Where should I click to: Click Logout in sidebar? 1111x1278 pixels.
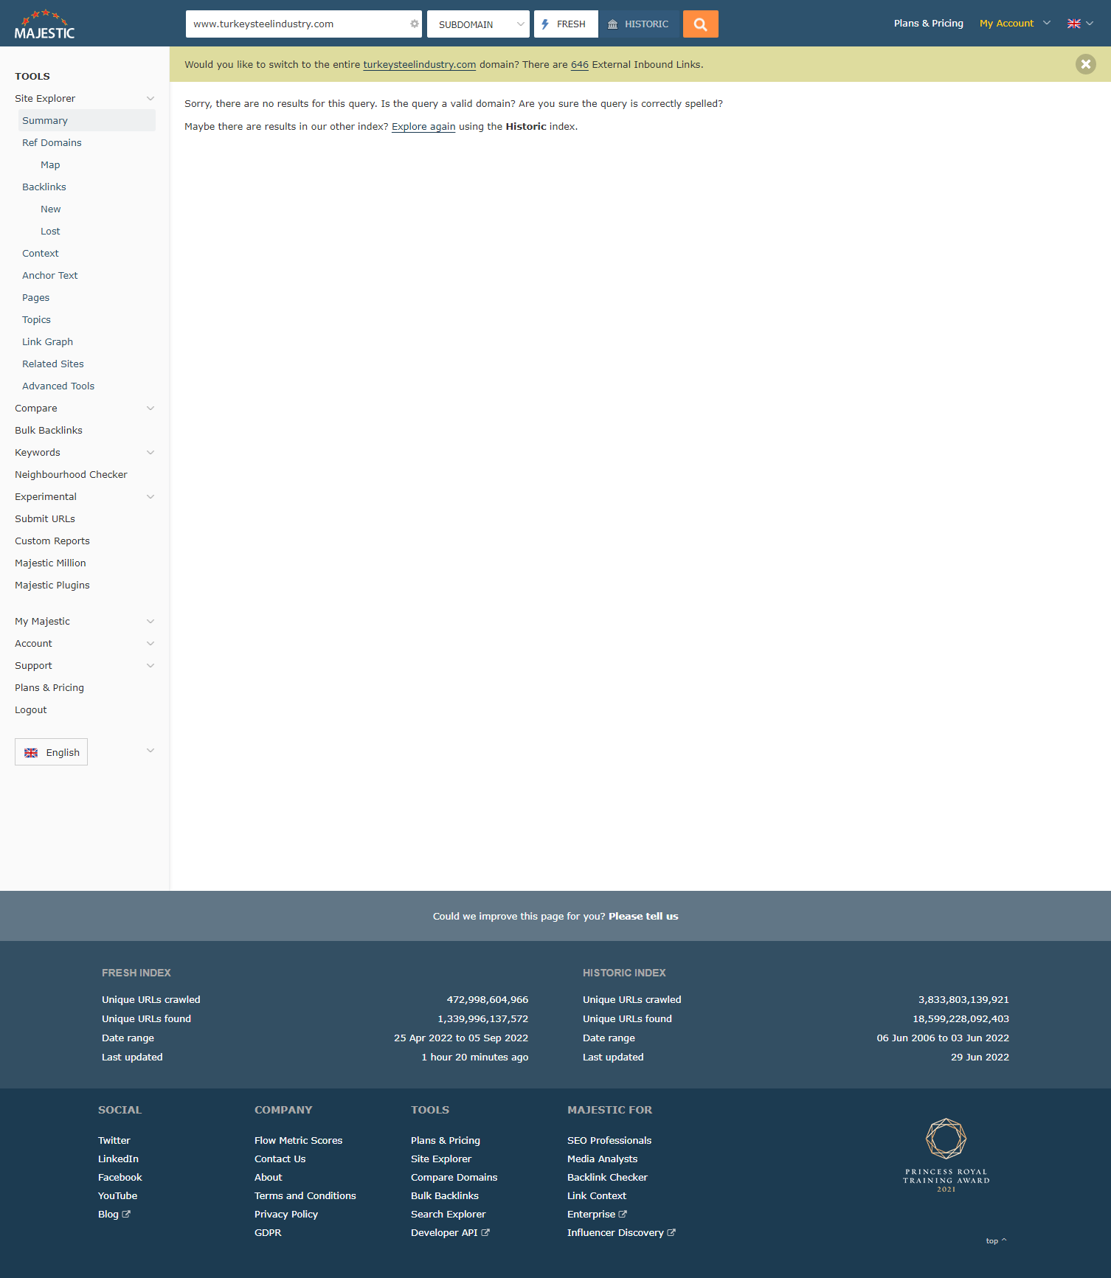coord(31,710)
